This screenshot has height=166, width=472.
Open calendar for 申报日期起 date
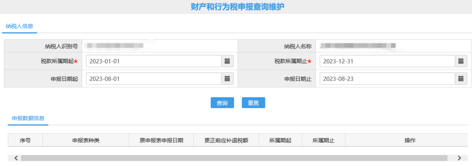coord(227,79)
